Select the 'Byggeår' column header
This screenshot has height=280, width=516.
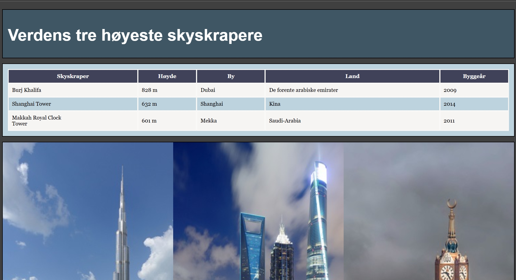[x=474, y=76]
